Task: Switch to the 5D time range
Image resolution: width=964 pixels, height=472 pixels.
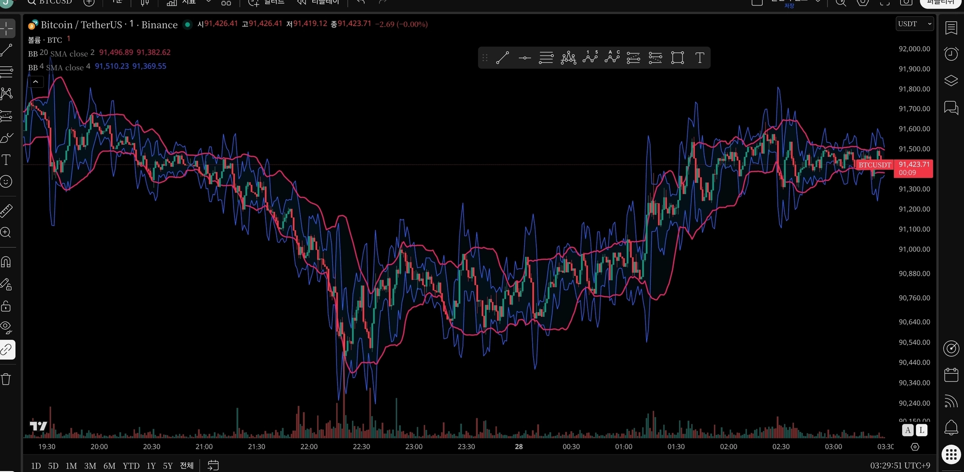Action: (x=53, y=466)
